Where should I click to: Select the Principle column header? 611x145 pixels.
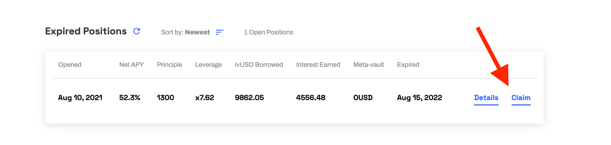point(169,65)
